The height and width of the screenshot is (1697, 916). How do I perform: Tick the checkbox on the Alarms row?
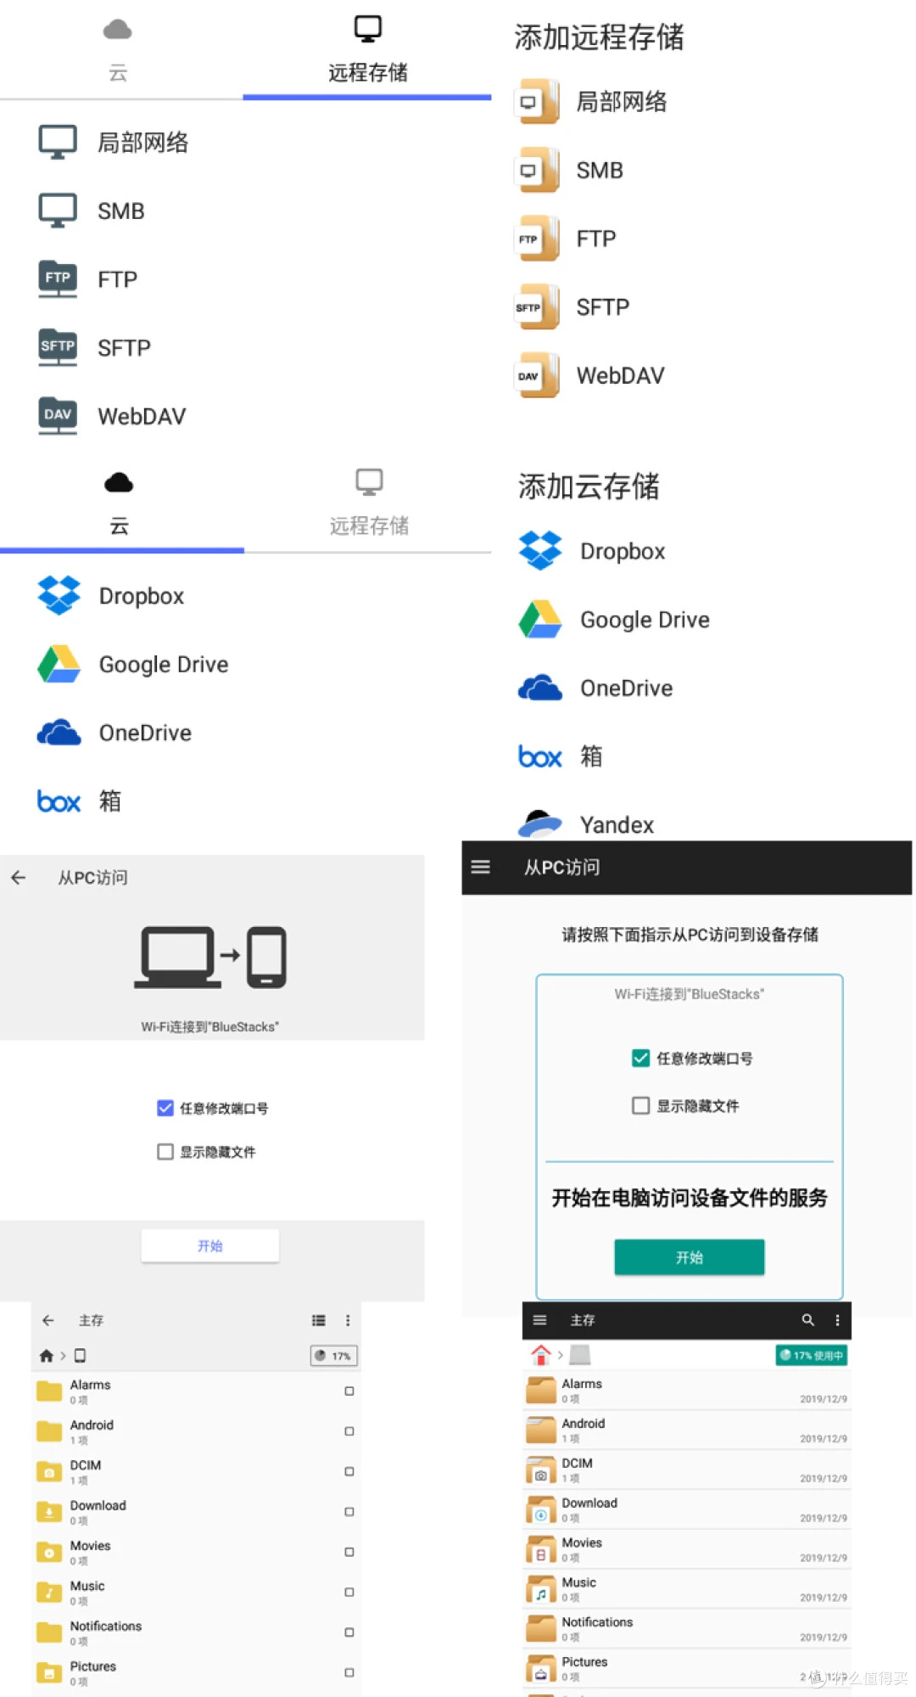[x=349, y=1391]
